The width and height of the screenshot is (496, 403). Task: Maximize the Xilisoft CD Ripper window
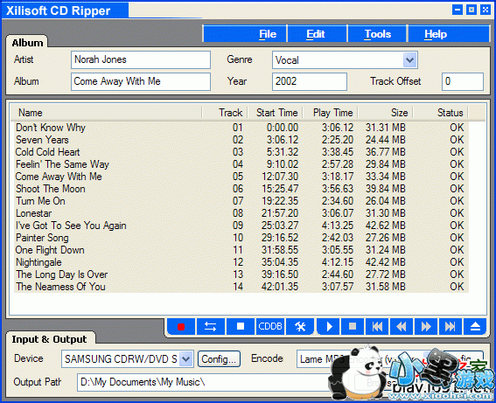click(472, 10)
